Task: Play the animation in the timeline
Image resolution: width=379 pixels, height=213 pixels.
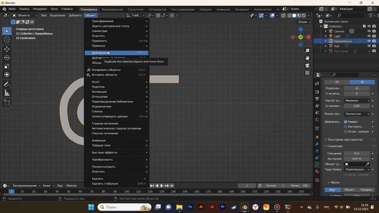Action: point(162,186)
